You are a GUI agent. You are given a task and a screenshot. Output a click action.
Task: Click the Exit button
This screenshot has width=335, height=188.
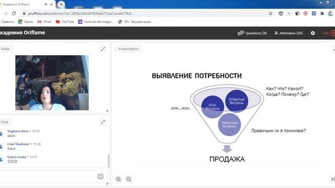pos(329,33)
